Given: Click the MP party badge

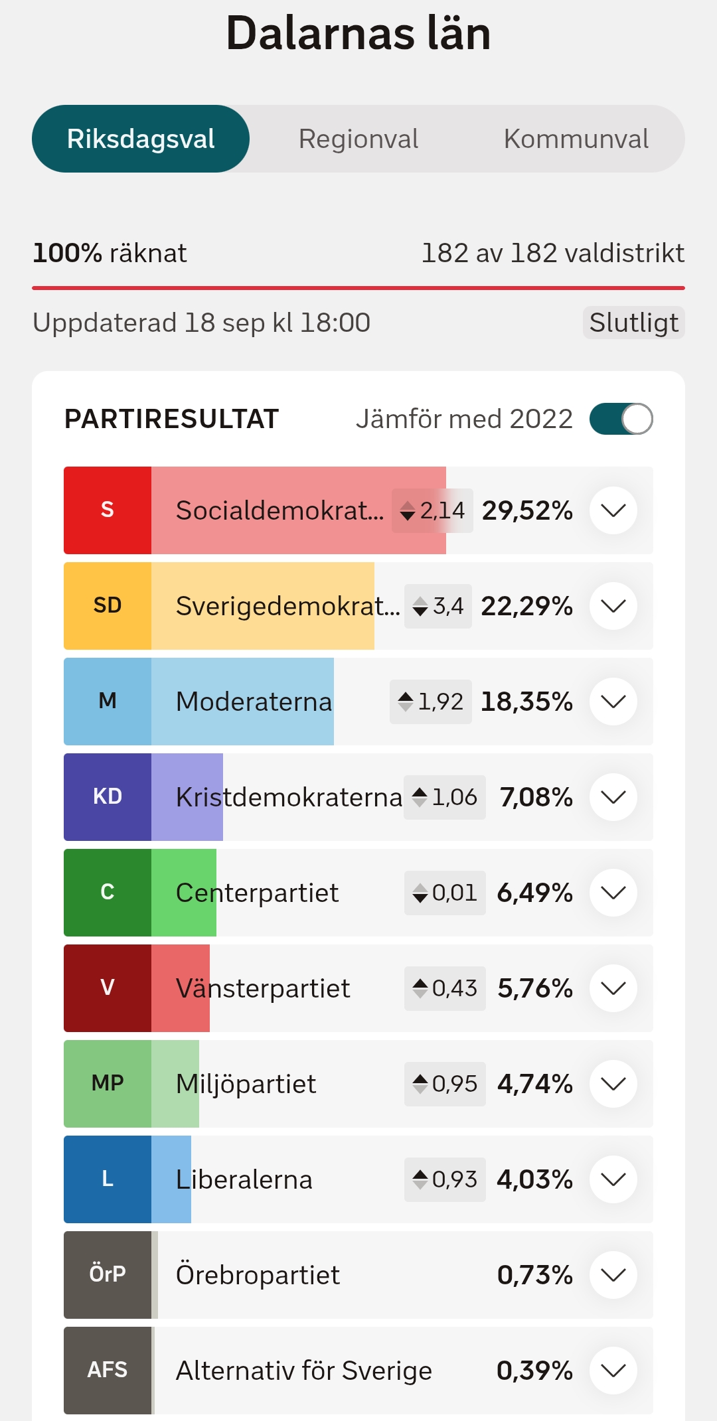Looking at the screenshot, I should [x=108, y=1084].
